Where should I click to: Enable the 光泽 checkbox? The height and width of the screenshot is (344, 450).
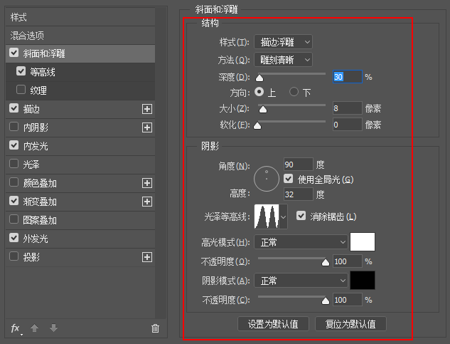click(x=14, y=164)
